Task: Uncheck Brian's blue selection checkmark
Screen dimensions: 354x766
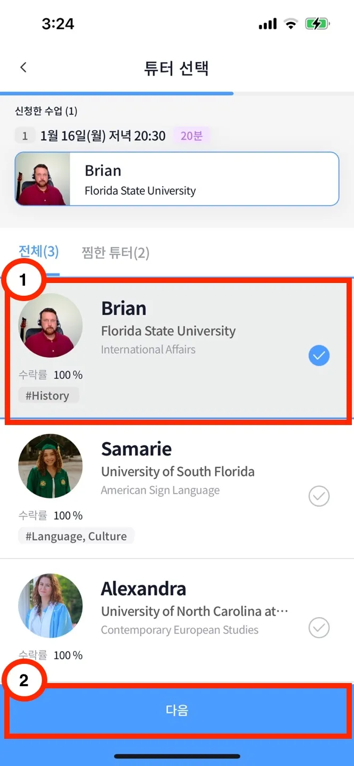Action: 319,356
